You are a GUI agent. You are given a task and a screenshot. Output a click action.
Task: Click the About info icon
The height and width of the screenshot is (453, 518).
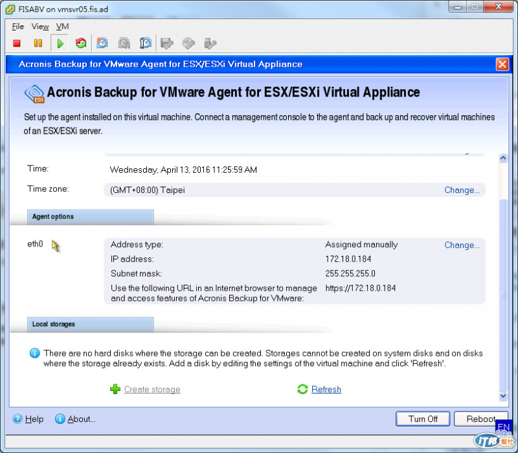(x=60, y=419)
